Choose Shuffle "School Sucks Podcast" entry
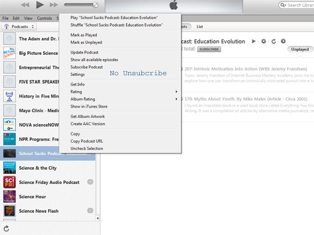314x235 pixels. pyautogui.click(x=116, y=25)
